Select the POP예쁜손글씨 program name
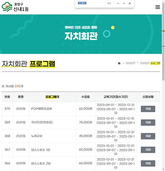Screen dimensions: 165x171 pos(42,109)
